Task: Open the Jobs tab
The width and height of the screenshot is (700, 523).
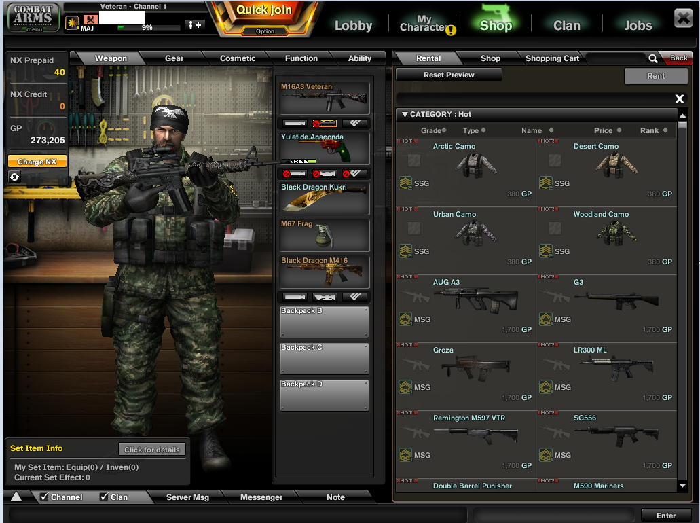Action: point(638,25)
